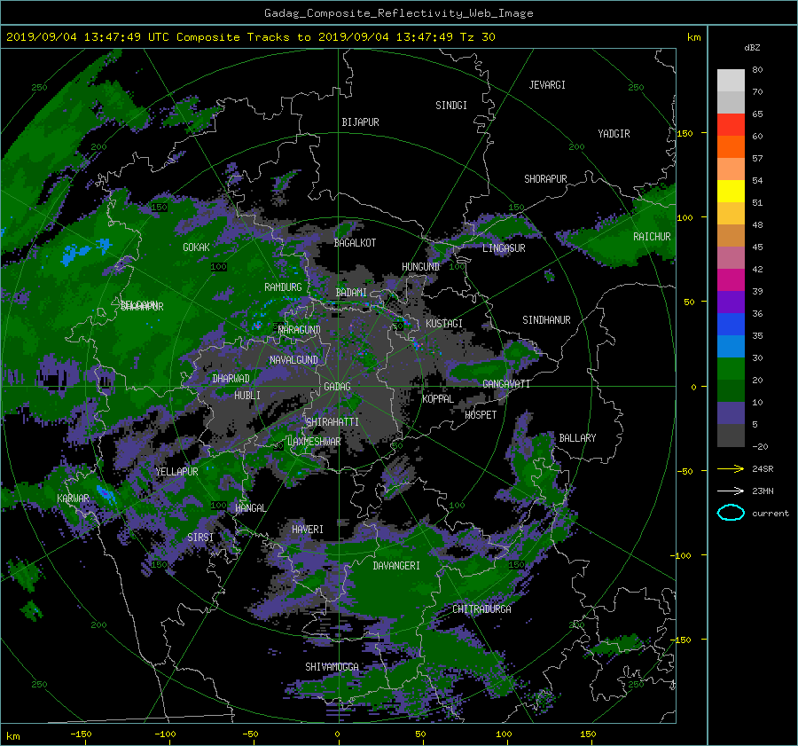Click the HUNGUND label

point(420,267)
